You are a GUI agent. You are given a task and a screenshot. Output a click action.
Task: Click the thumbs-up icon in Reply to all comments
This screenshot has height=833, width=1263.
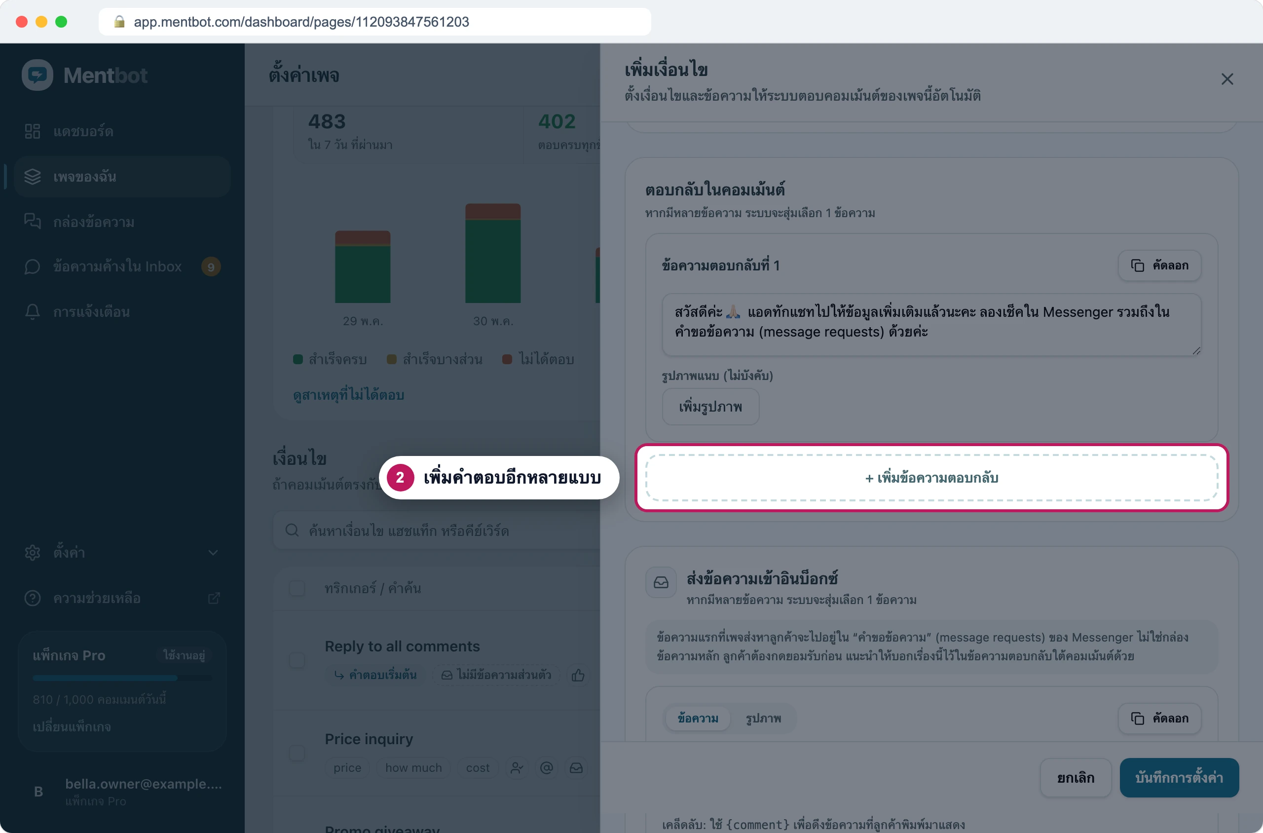tap(578, 675)
